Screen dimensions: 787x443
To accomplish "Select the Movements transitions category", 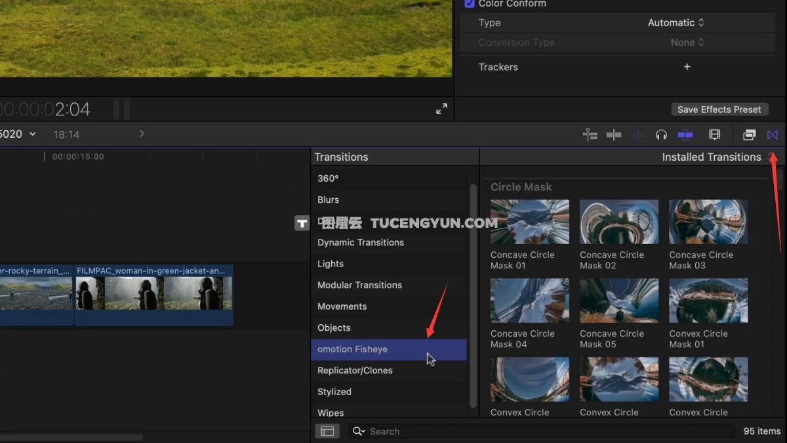I will [x=389, y=306].
